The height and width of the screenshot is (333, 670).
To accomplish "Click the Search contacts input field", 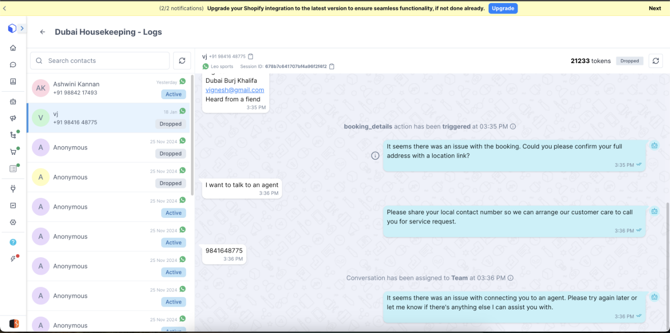I will (x=100, y=61).
